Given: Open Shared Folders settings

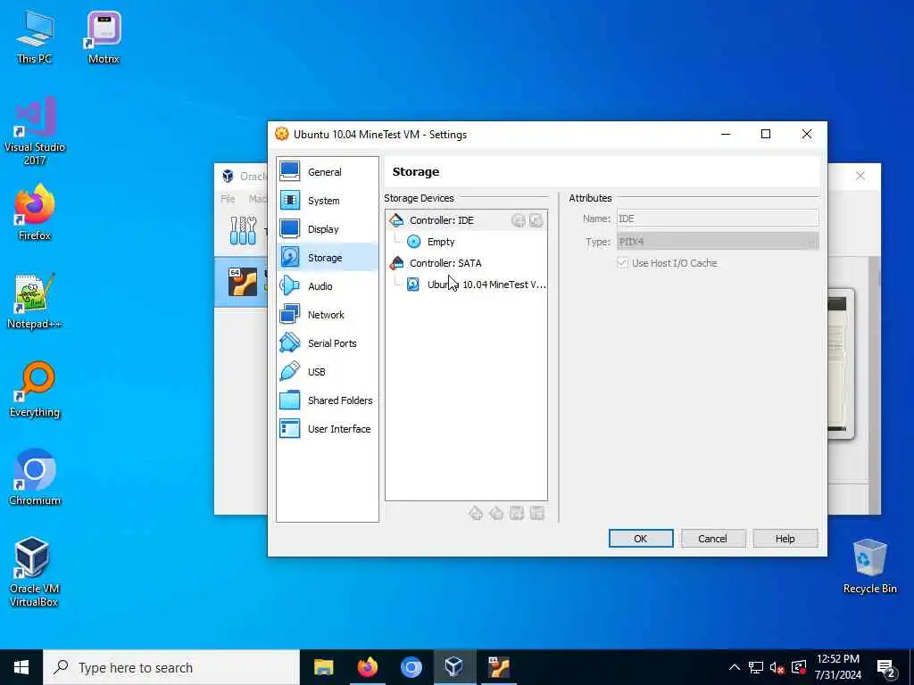Looking at the screenshot, I should tap(327, 400).
